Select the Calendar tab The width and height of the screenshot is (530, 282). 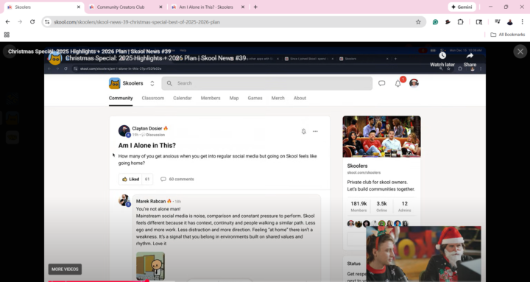coord(183,98)
